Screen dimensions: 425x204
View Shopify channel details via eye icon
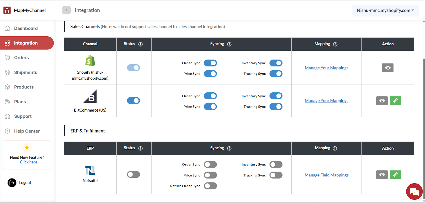click(388, 68)
